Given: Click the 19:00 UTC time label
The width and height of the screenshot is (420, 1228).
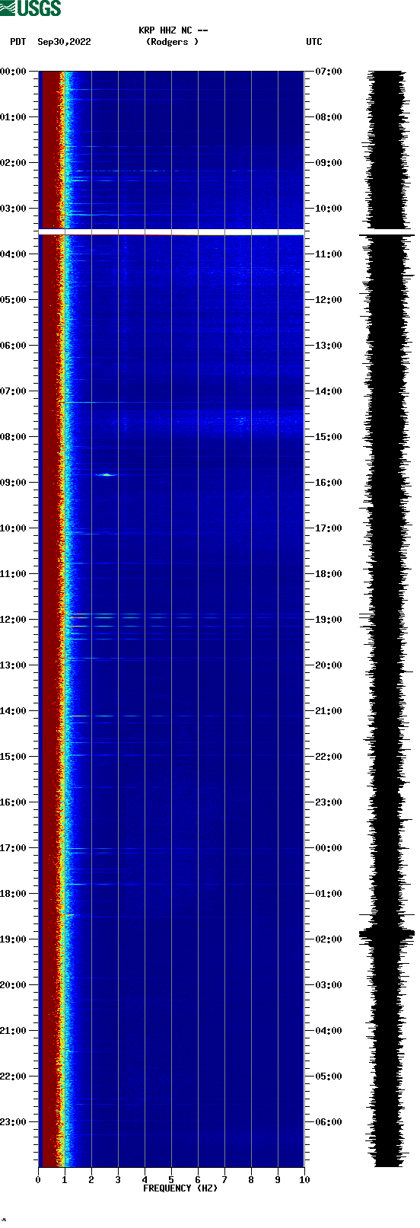Looking at the screenshot, I should 329,620.
